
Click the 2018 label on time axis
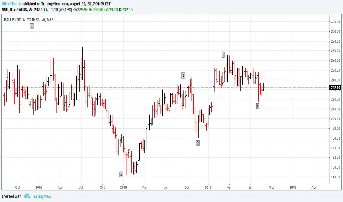(x=293, y=187)
